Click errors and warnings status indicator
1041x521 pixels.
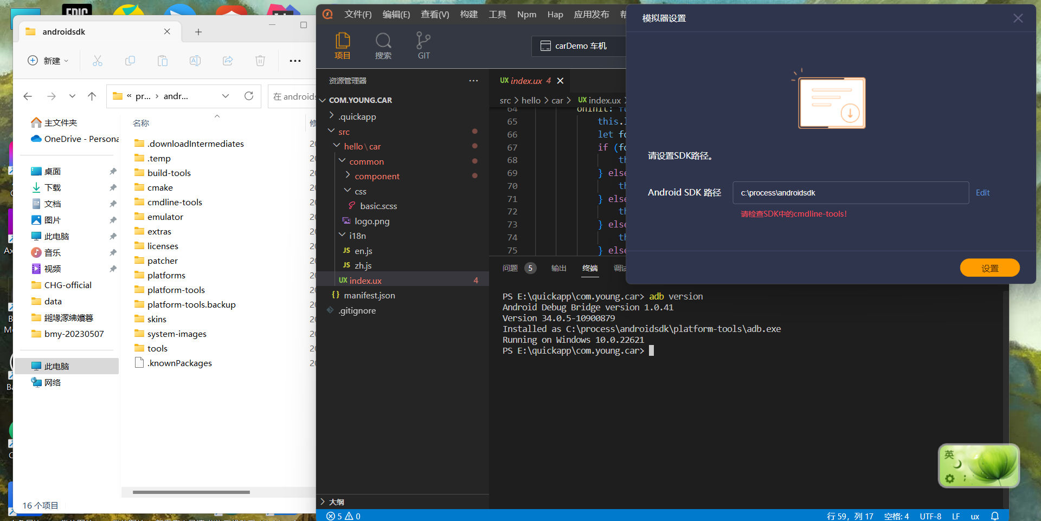[343, 516]
